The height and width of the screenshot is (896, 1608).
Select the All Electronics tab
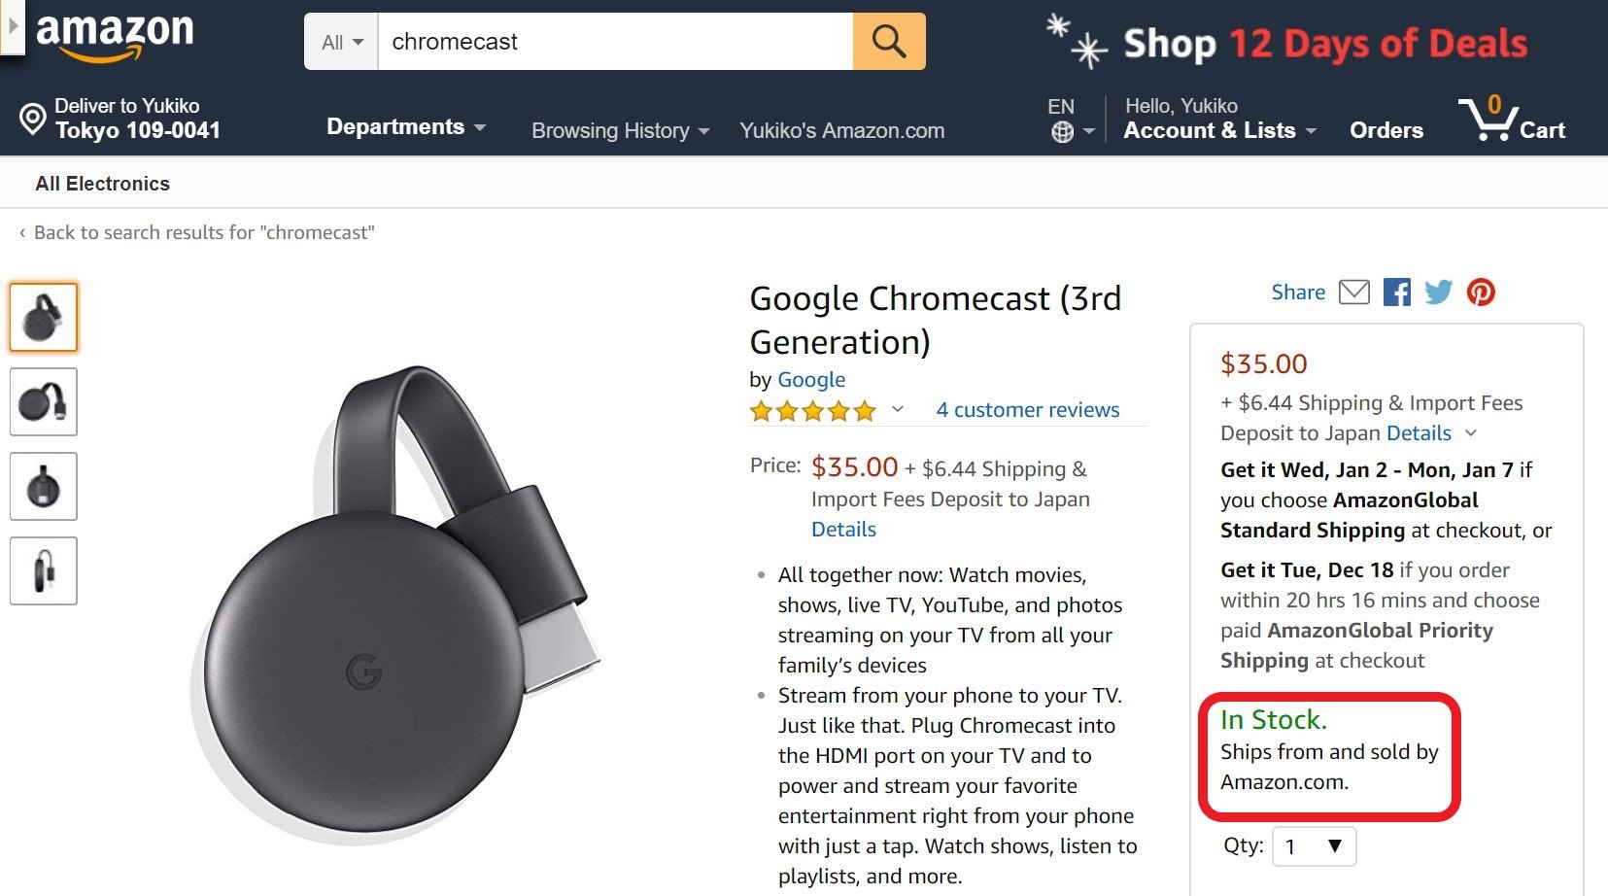pyautogui.click(x=102, y=183)
